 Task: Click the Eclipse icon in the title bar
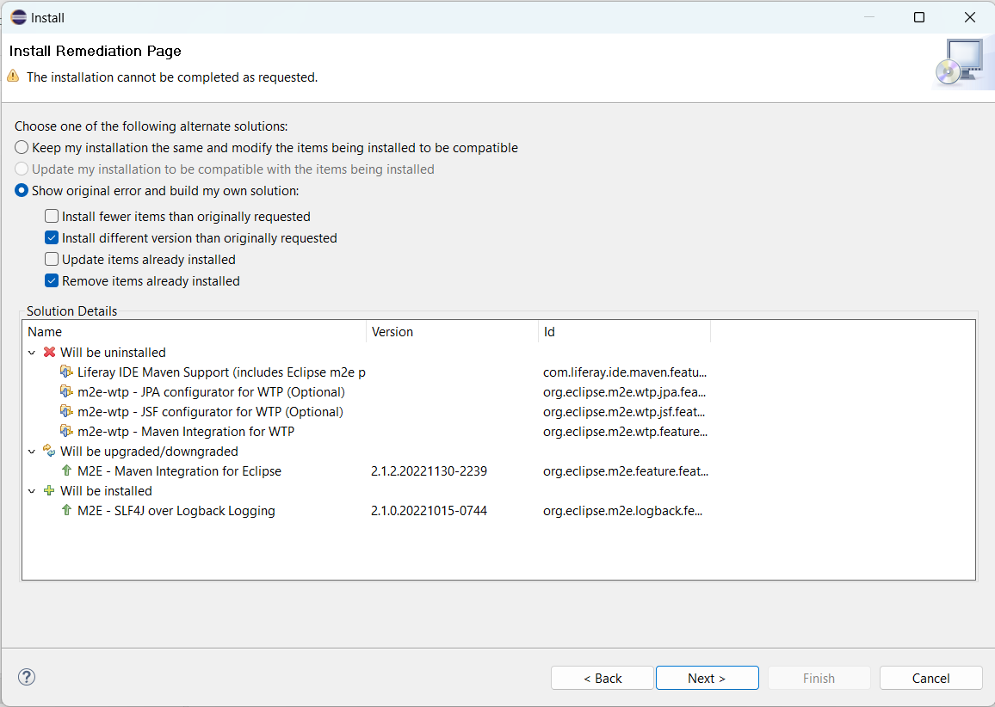pos(19,17)
